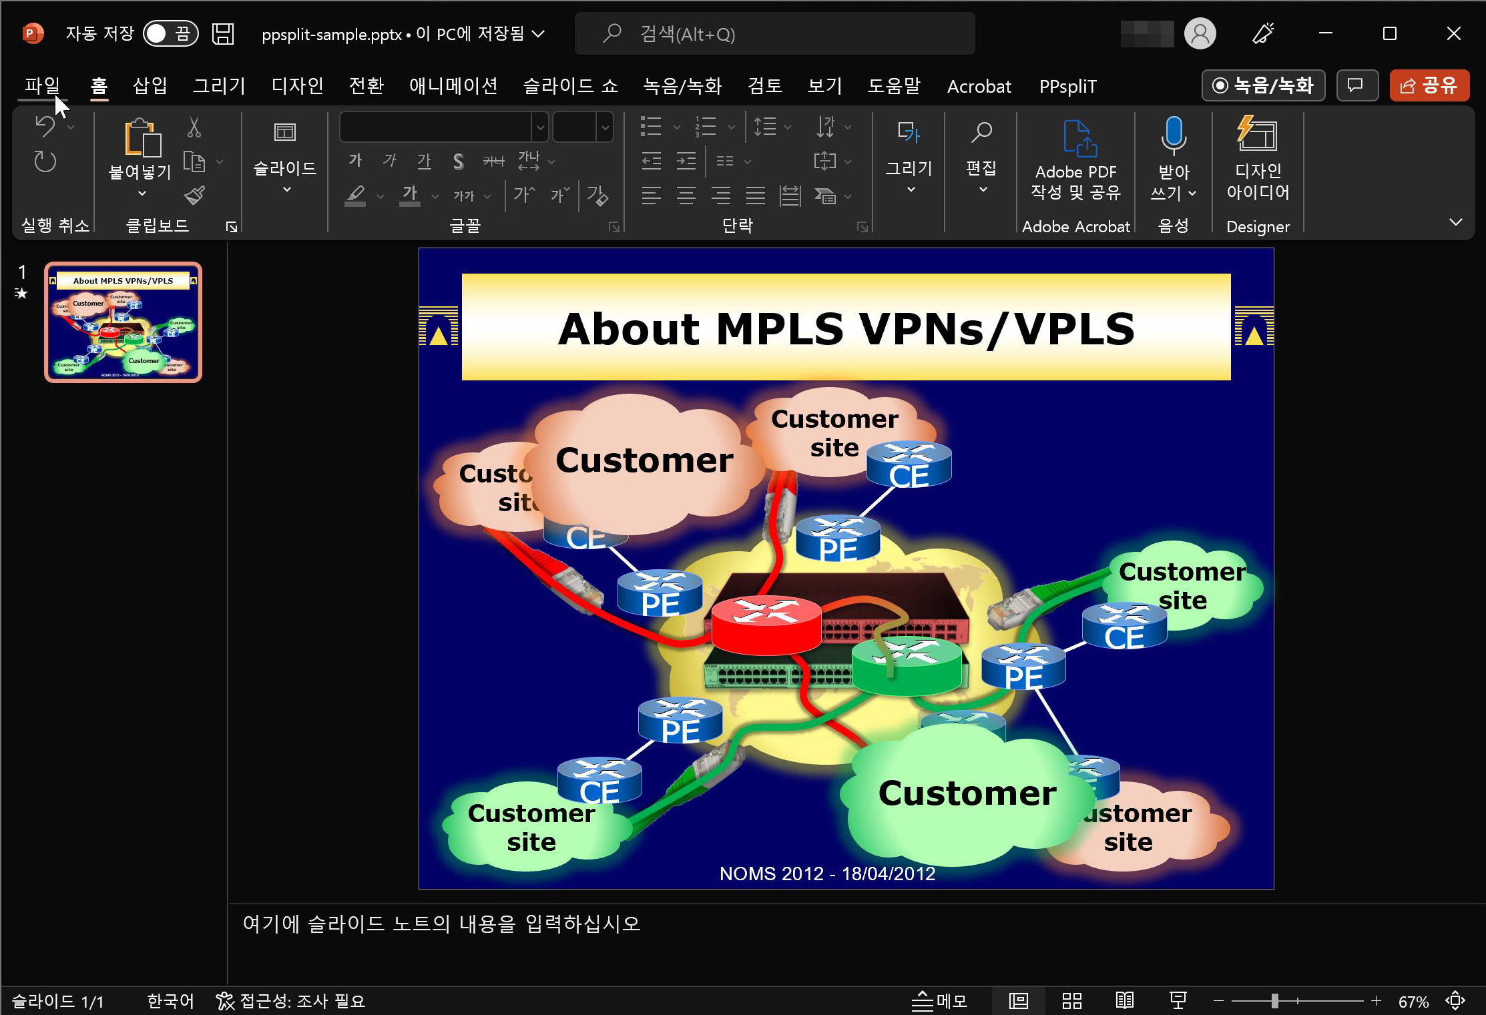Click the Share (공유) button

click(x=1429, y=85)
